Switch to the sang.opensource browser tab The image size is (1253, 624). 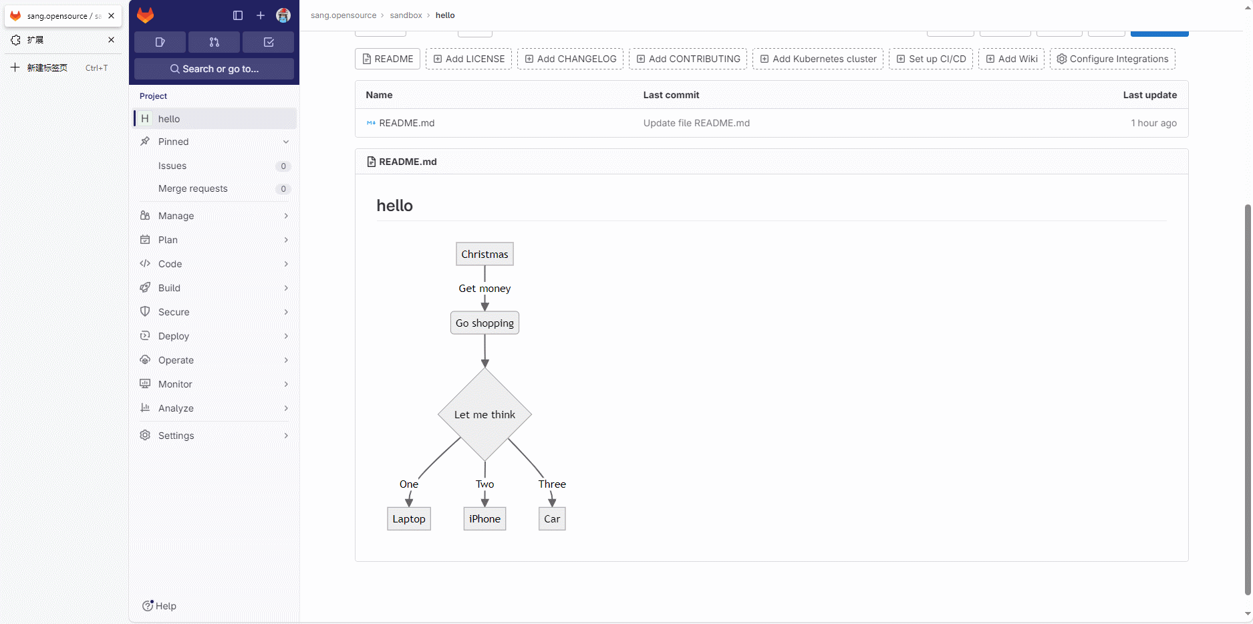click(57, 15)
